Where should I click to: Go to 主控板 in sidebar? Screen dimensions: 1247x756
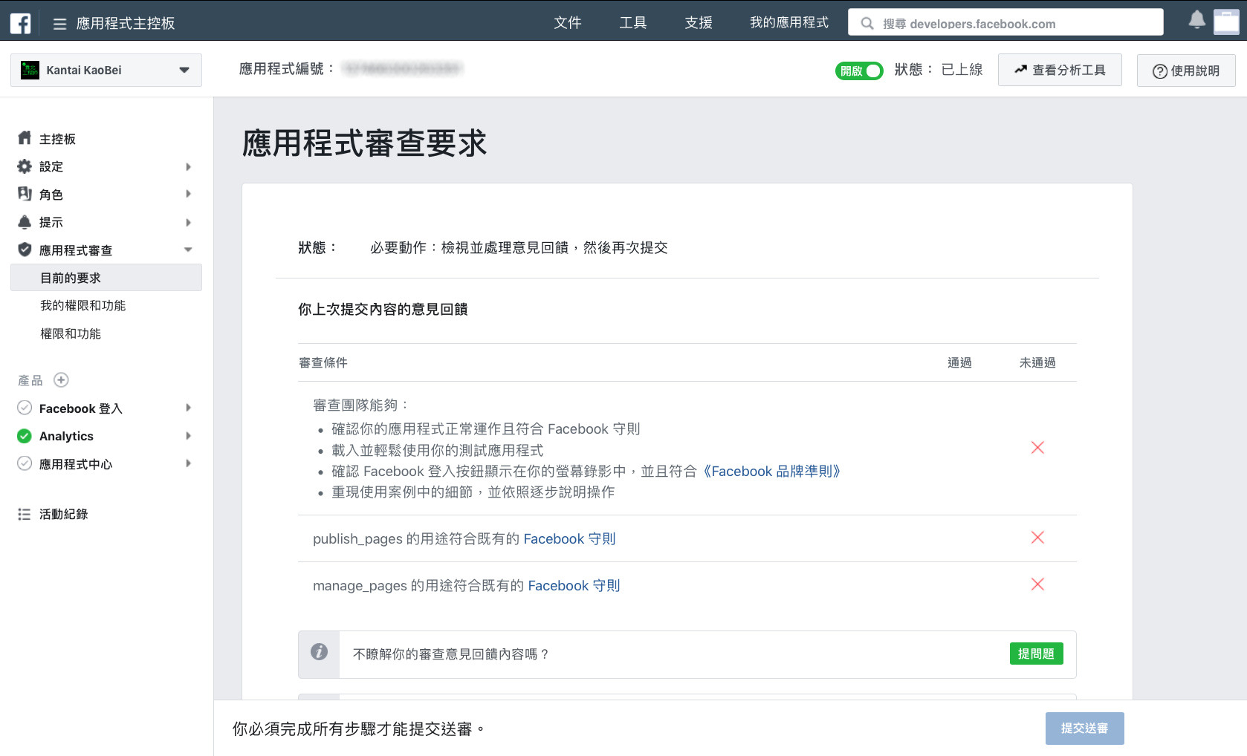click(57, 139)
